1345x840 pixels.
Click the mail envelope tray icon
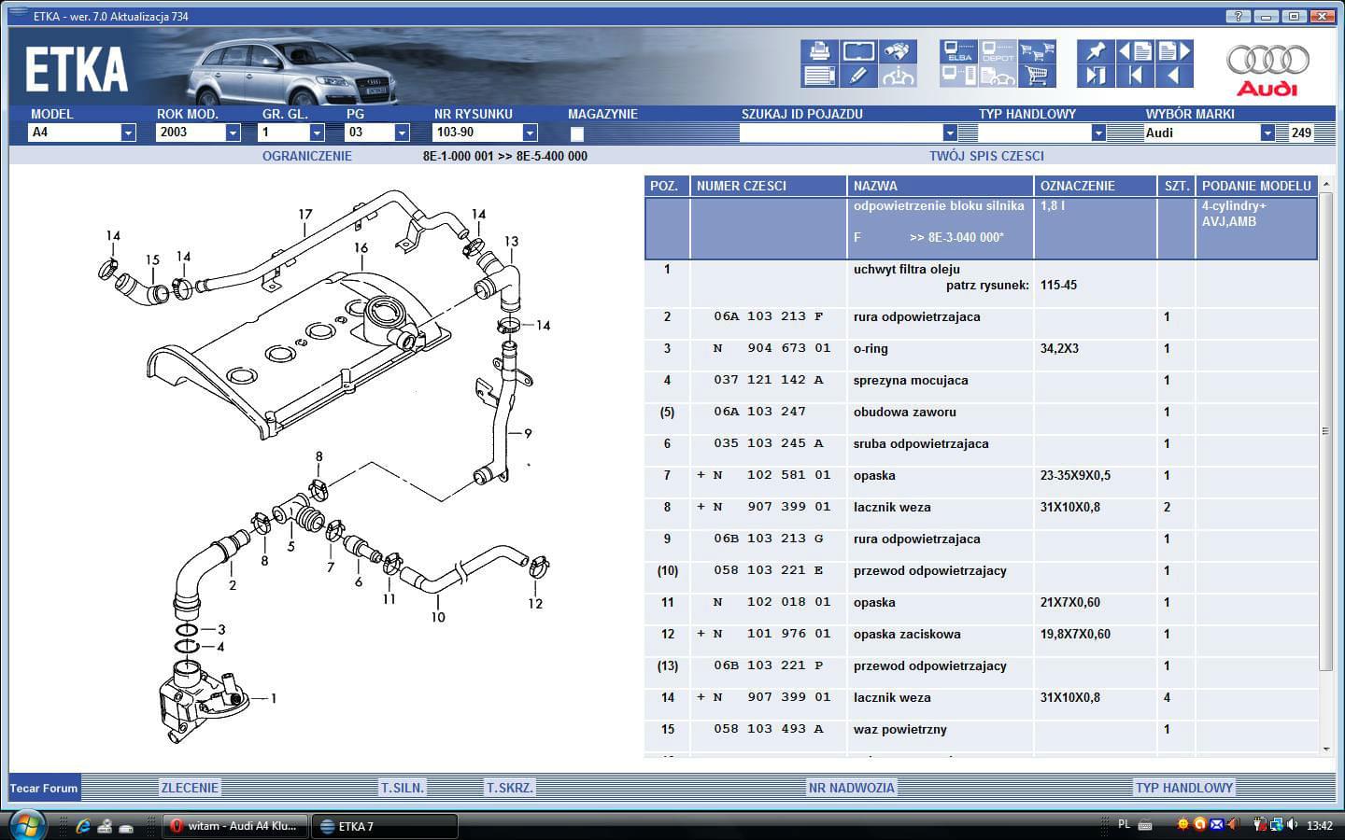pyautogui.click(x=1216, y=825)
